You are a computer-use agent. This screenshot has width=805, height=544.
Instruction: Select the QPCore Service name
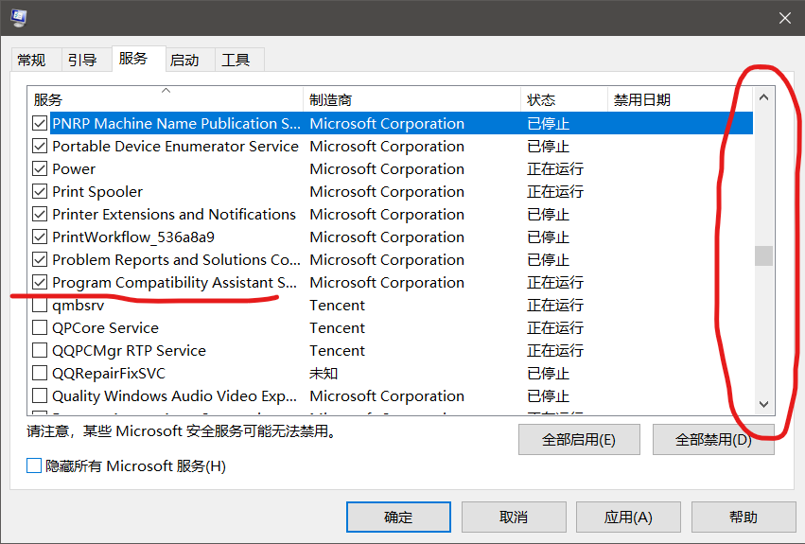(x=105, y=327)
